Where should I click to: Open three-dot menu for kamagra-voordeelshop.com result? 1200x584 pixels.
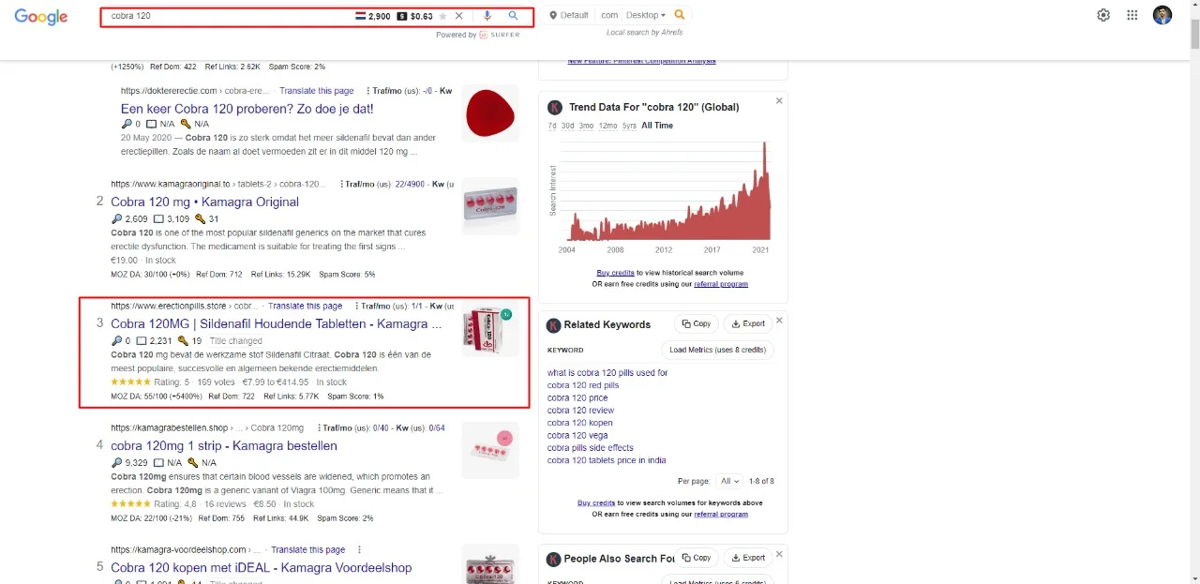[x=359, y=550]
